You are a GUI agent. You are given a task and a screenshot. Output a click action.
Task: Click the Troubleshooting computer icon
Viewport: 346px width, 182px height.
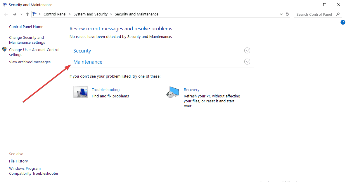pyautogui.click(x=81, y=92)
